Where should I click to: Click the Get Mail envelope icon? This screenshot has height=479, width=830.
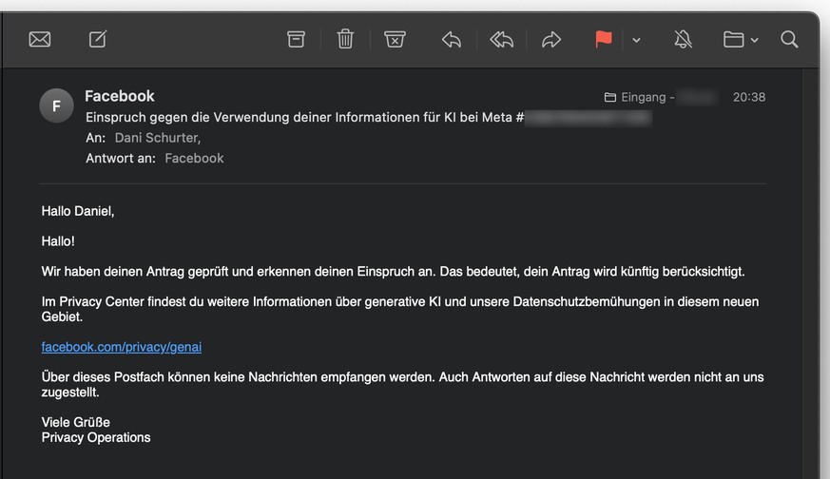(x=40, y=39)
